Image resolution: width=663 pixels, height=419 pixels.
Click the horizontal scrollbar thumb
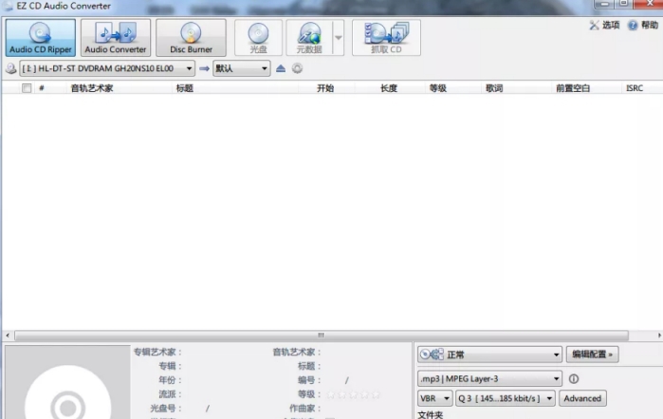(322, 336)
